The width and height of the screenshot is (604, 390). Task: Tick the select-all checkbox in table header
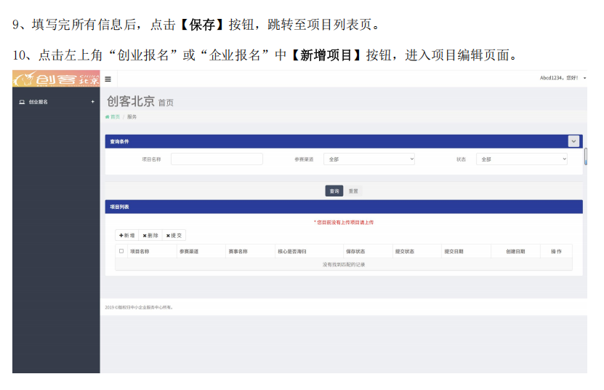click(x=121, y=251)
